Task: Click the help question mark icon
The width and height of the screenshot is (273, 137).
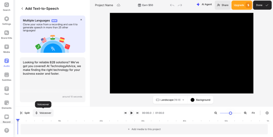Action: (x=7, y=130)
